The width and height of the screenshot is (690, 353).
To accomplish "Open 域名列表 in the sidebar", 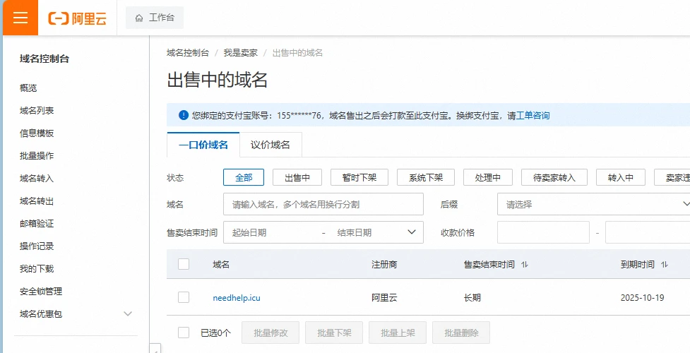I will (x=37, y=110).
